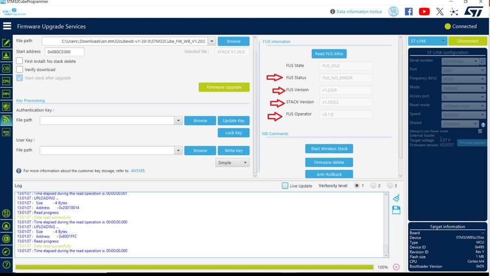
Task: Open the ST-LINK interface dropdown
Action: pyautogui.click(x=428, y=41)
